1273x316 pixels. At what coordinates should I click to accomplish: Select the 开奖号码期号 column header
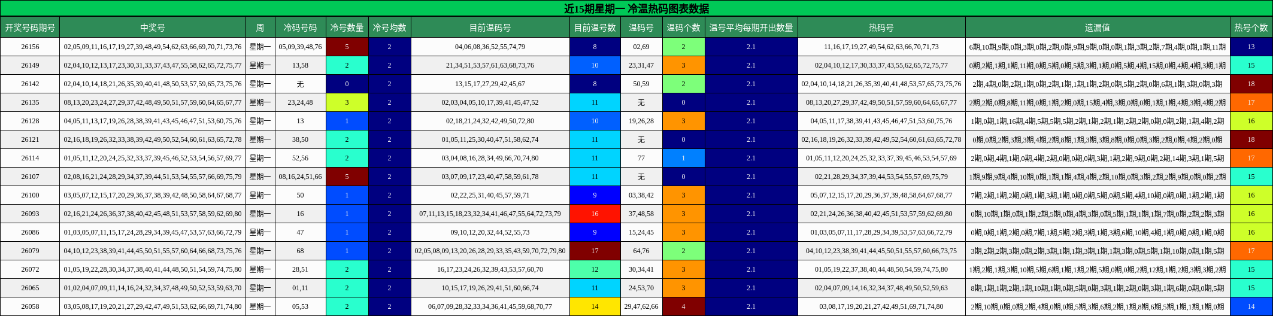pos(30,28)
